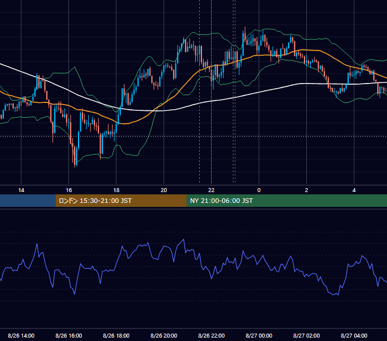Click the '8/27 00:00' date label
Viewport: 387px width, 341px height.
click(259, 335)
